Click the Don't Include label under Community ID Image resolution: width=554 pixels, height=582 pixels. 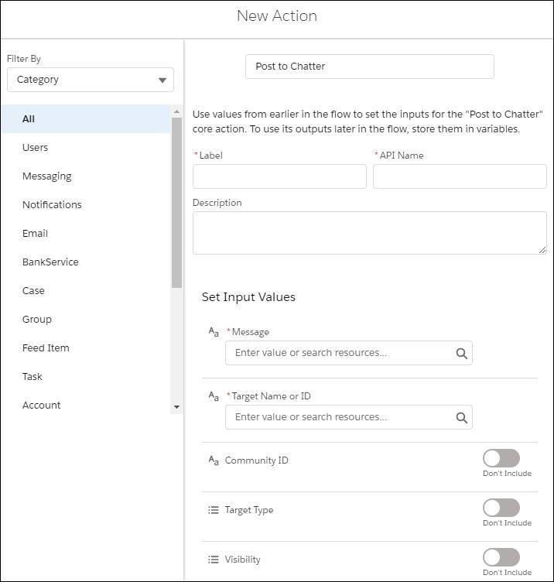[x=507, y=473]
